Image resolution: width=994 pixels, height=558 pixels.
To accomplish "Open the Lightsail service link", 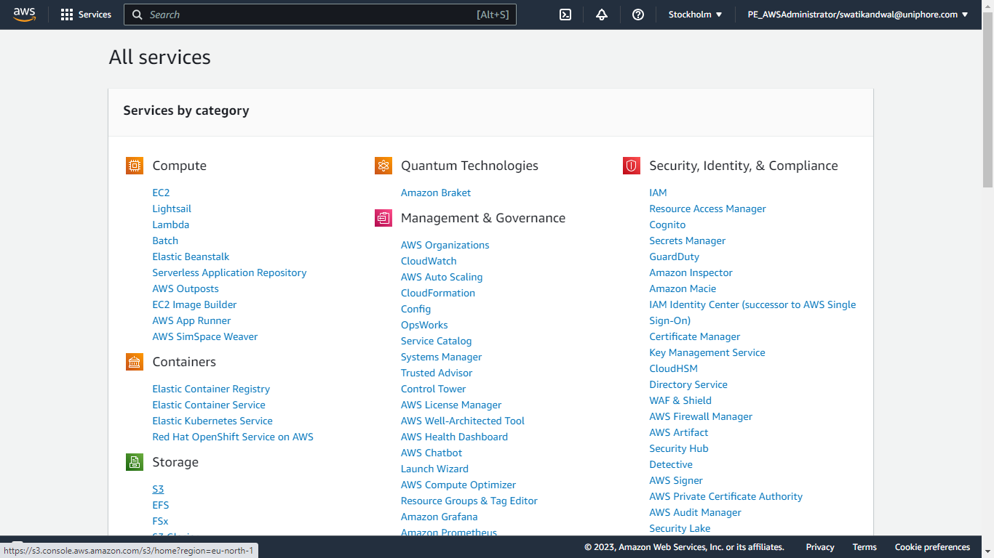I will (172, 209).
